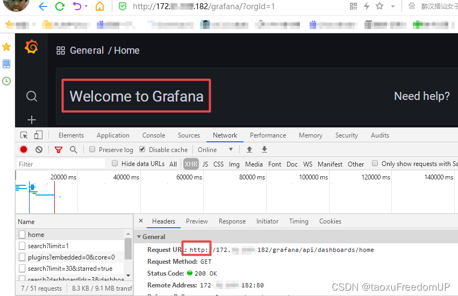Switch to the Sources tab
The height and width of the screenshot is (296, 458).
[x=189, y=135]
